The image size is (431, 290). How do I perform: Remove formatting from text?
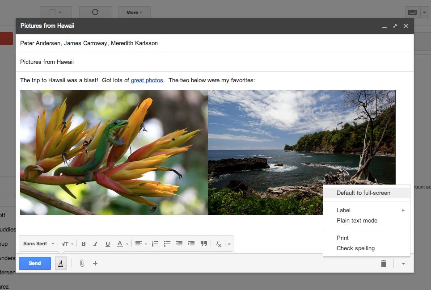(x=218, y=244)
